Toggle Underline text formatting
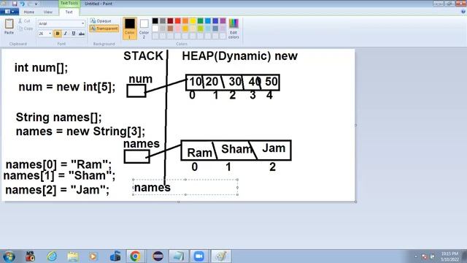The image size is (467, 263). coord(74,34)
